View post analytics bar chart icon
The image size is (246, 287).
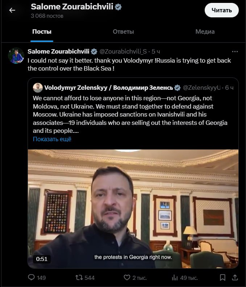tap(175, 278)
